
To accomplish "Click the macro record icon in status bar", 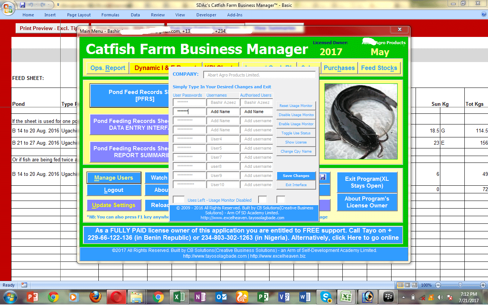I will click(x=24, y=285).
